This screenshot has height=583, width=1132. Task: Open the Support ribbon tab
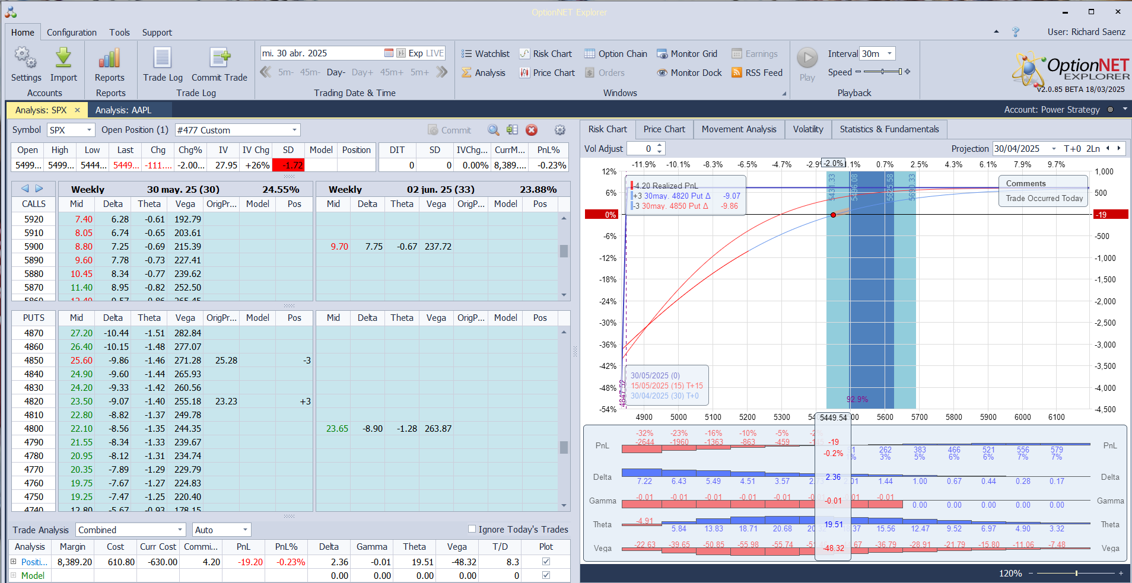point(157,33)
